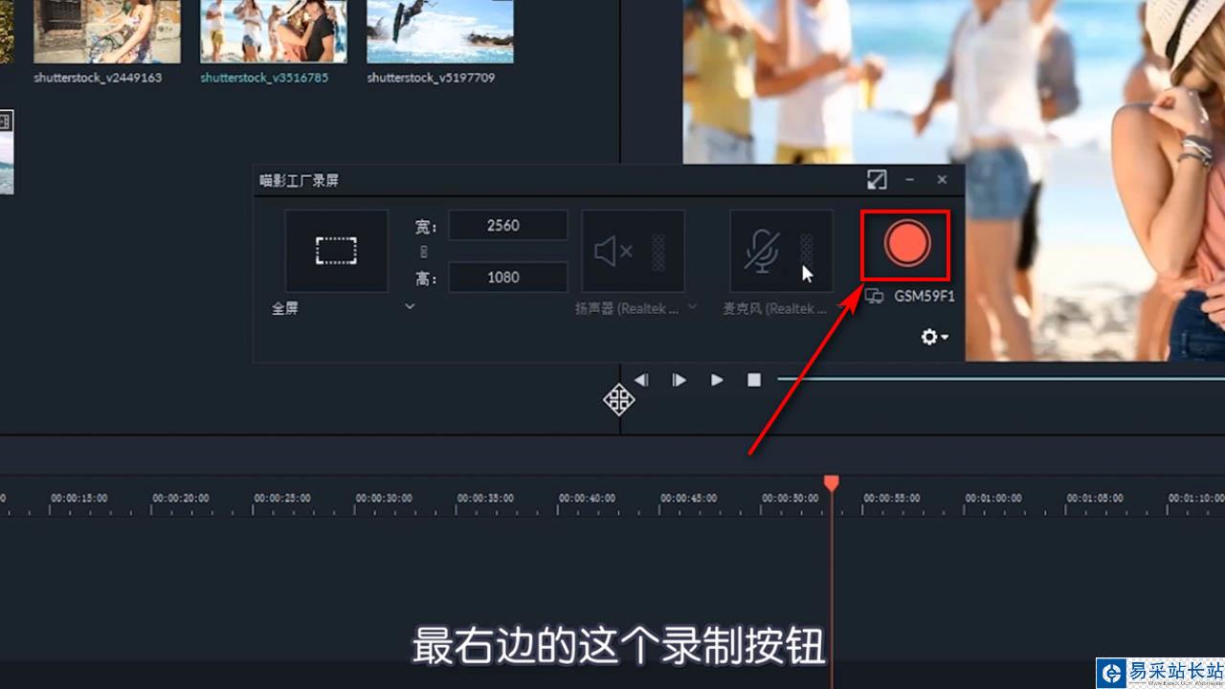Screen dimensions: 1225x689
Task: Expand the 扬声器 (Realtek) device dropdown
Action: coord(692,307)
